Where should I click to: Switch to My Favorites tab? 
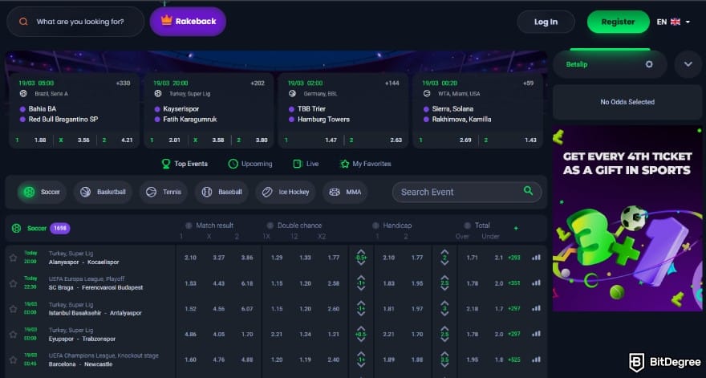pos(366,164)
